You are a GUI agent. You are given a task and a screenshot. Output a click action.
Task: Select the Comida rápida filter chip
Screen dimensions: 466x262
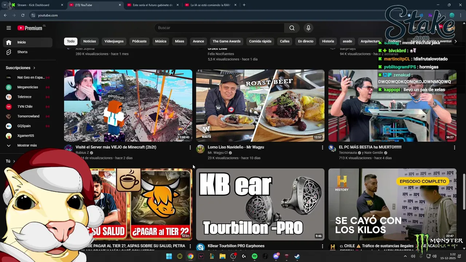click(260, 41)
